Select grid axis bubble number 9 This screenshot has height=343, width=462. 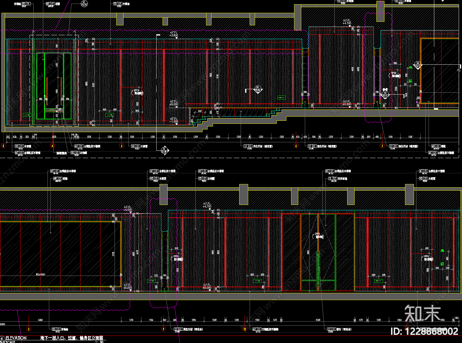(163, 329)
